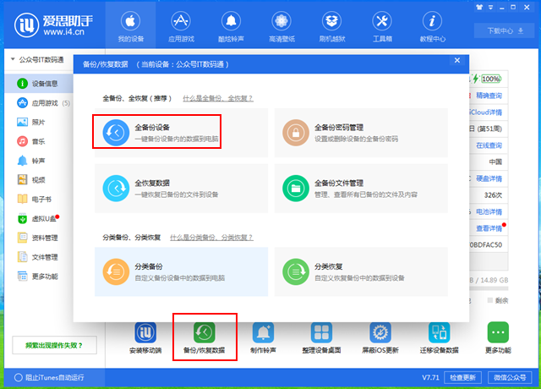The image size is (541, 389).
Task: Click 备份/恢复数据 icon in bottom toolbar
Action: [x=204, y=335]
